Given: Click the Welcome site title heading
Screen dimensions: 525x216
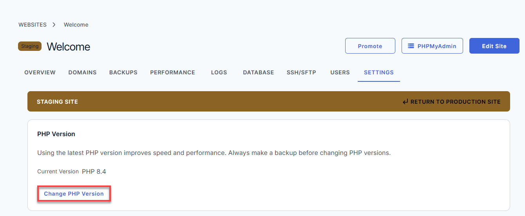Looking at the screenshot, I should coord(69,47).
